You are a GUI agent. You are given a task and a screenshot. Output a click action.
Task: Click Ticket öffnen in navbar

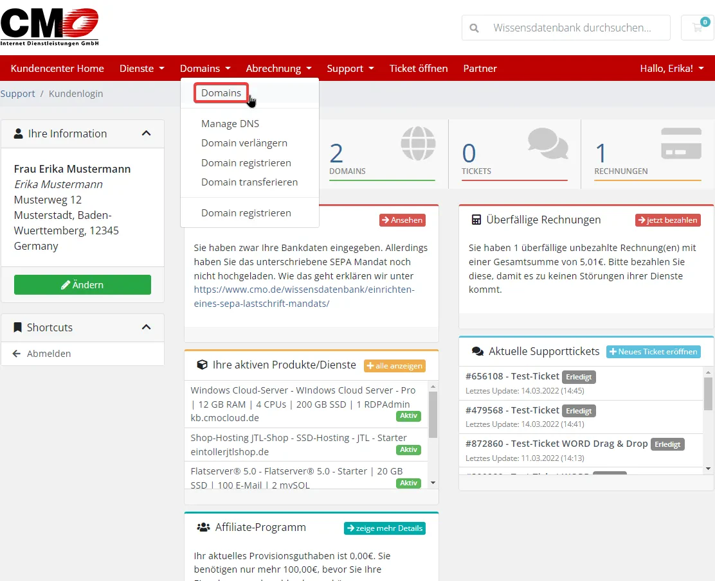pyautogui.click(x=418, y=68)
